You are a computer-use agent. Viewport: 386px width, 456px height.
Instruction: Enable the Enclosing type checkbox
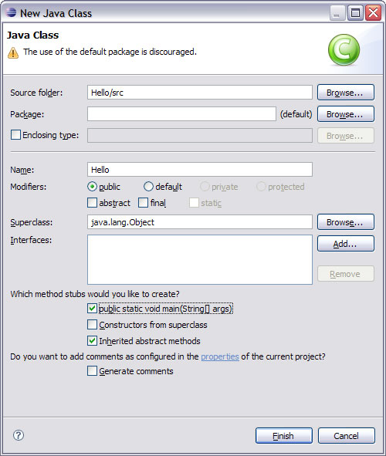point(15,135)
